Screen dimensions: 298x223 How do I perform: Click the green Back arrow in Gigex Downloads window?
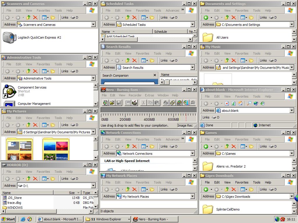(x=206, y=189)
